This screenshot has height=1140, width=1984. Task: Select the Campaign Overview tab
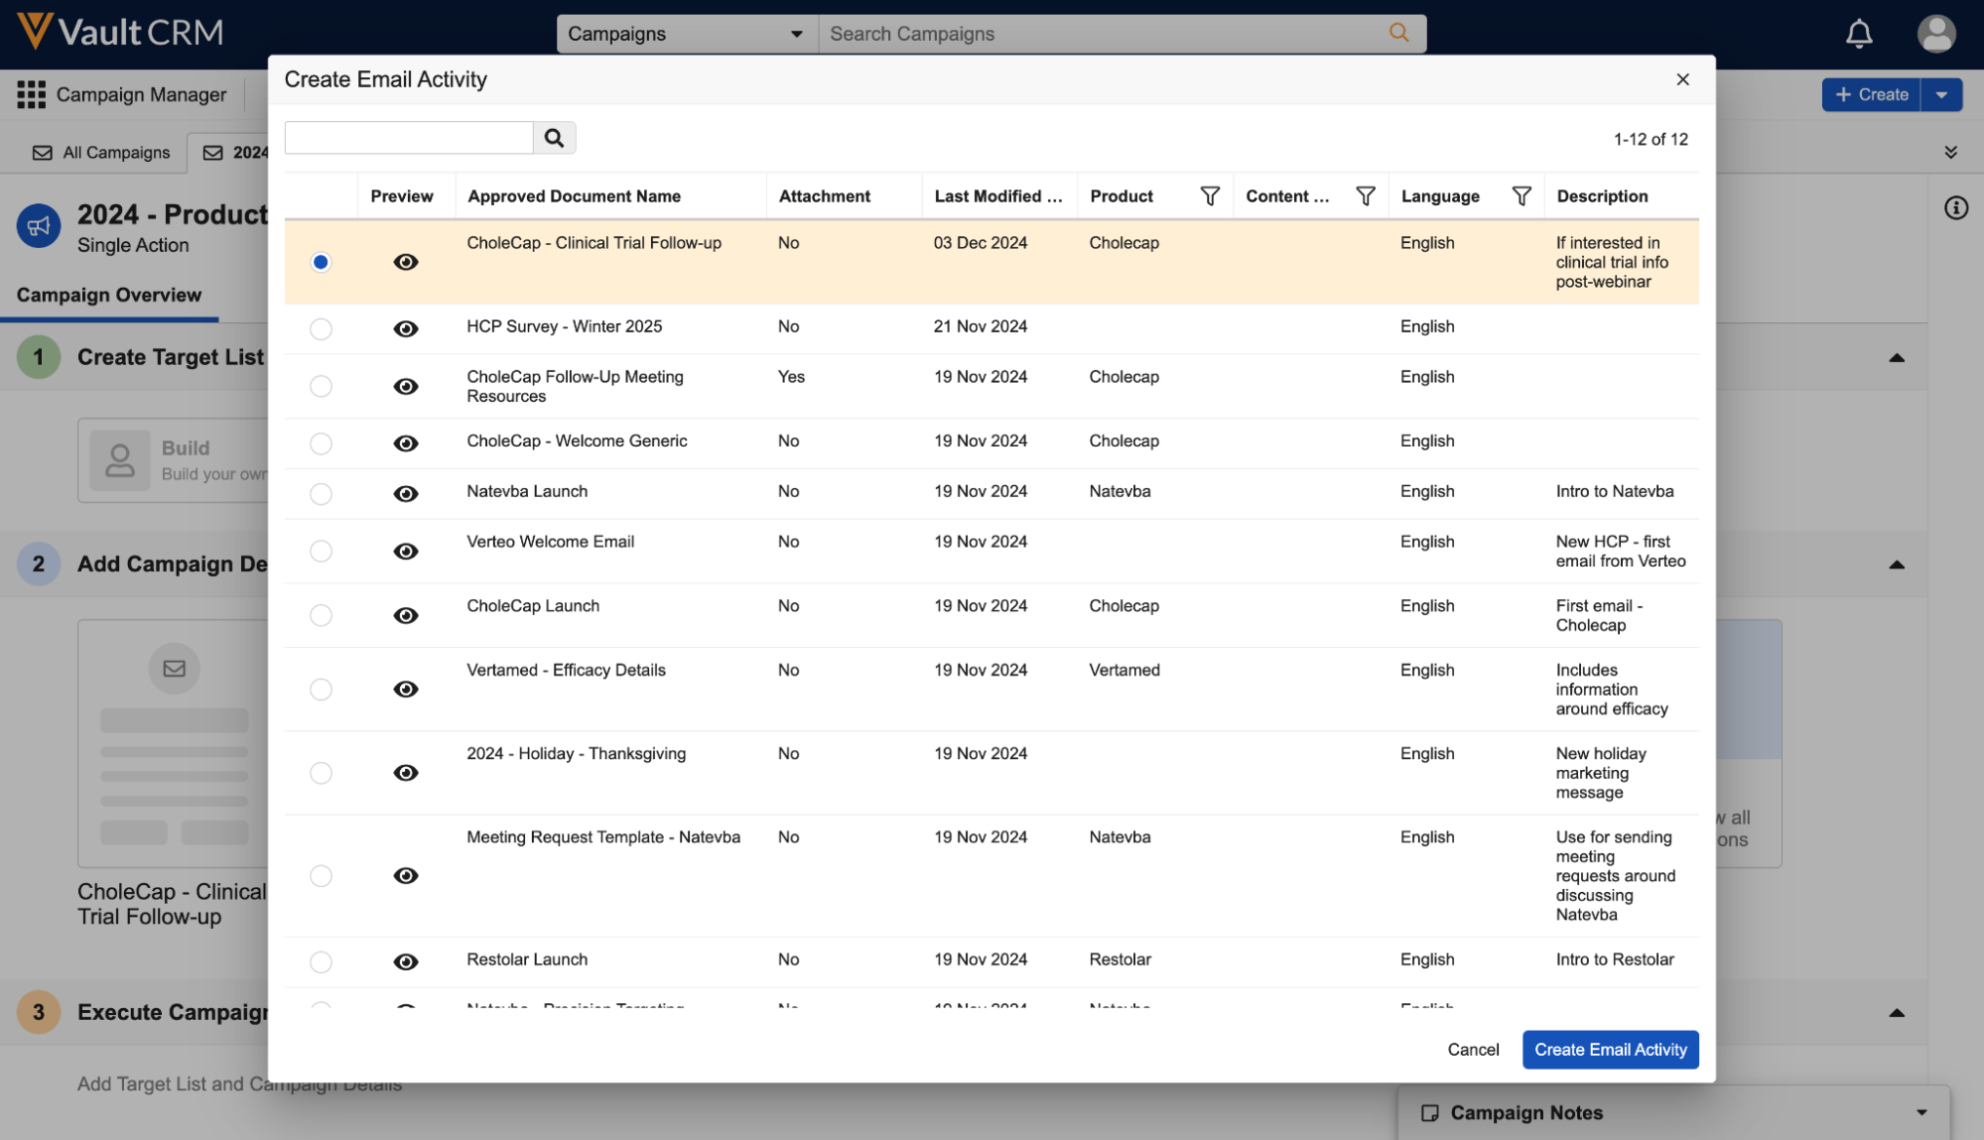(x=109, y=295)
